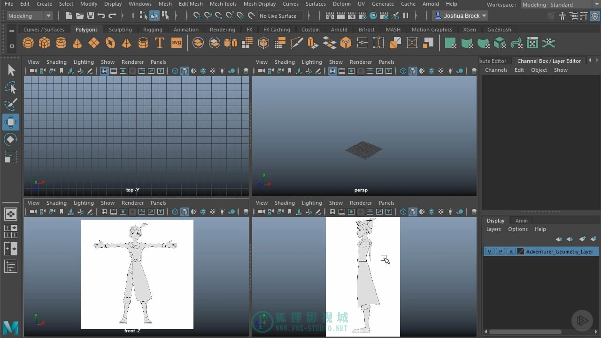Click the Save scene icon
This screenshot has width=601, height=338.
coord(91,15)
